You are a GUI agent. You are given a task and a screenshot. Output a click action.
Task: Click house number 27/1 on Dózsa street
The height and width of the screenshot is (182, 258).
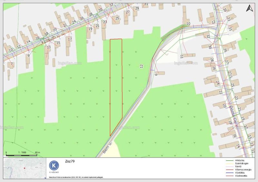point(230,75)
